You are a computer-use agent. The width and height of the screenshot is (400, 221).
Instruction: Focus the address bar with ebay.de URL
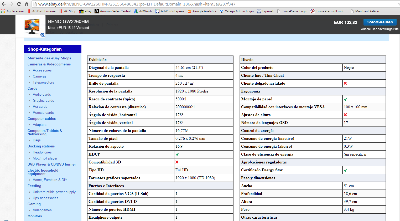[x=214, y=4]
